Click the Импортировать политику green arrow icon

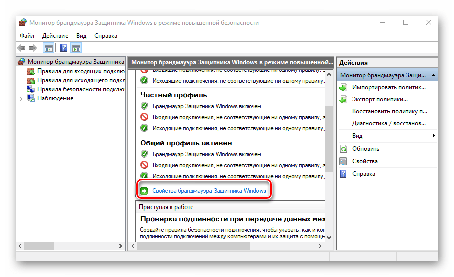point(343,88)
